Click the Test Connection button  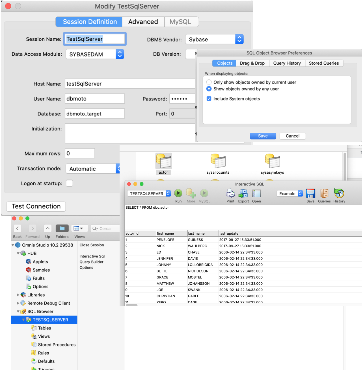36,206
